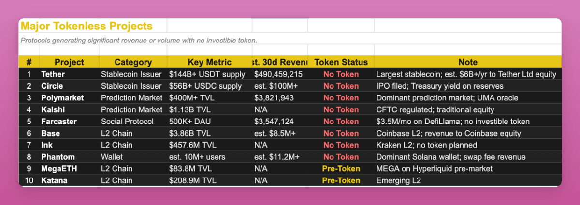
Task: Click the 'Katana' project cell
Action: coord(69,180)
